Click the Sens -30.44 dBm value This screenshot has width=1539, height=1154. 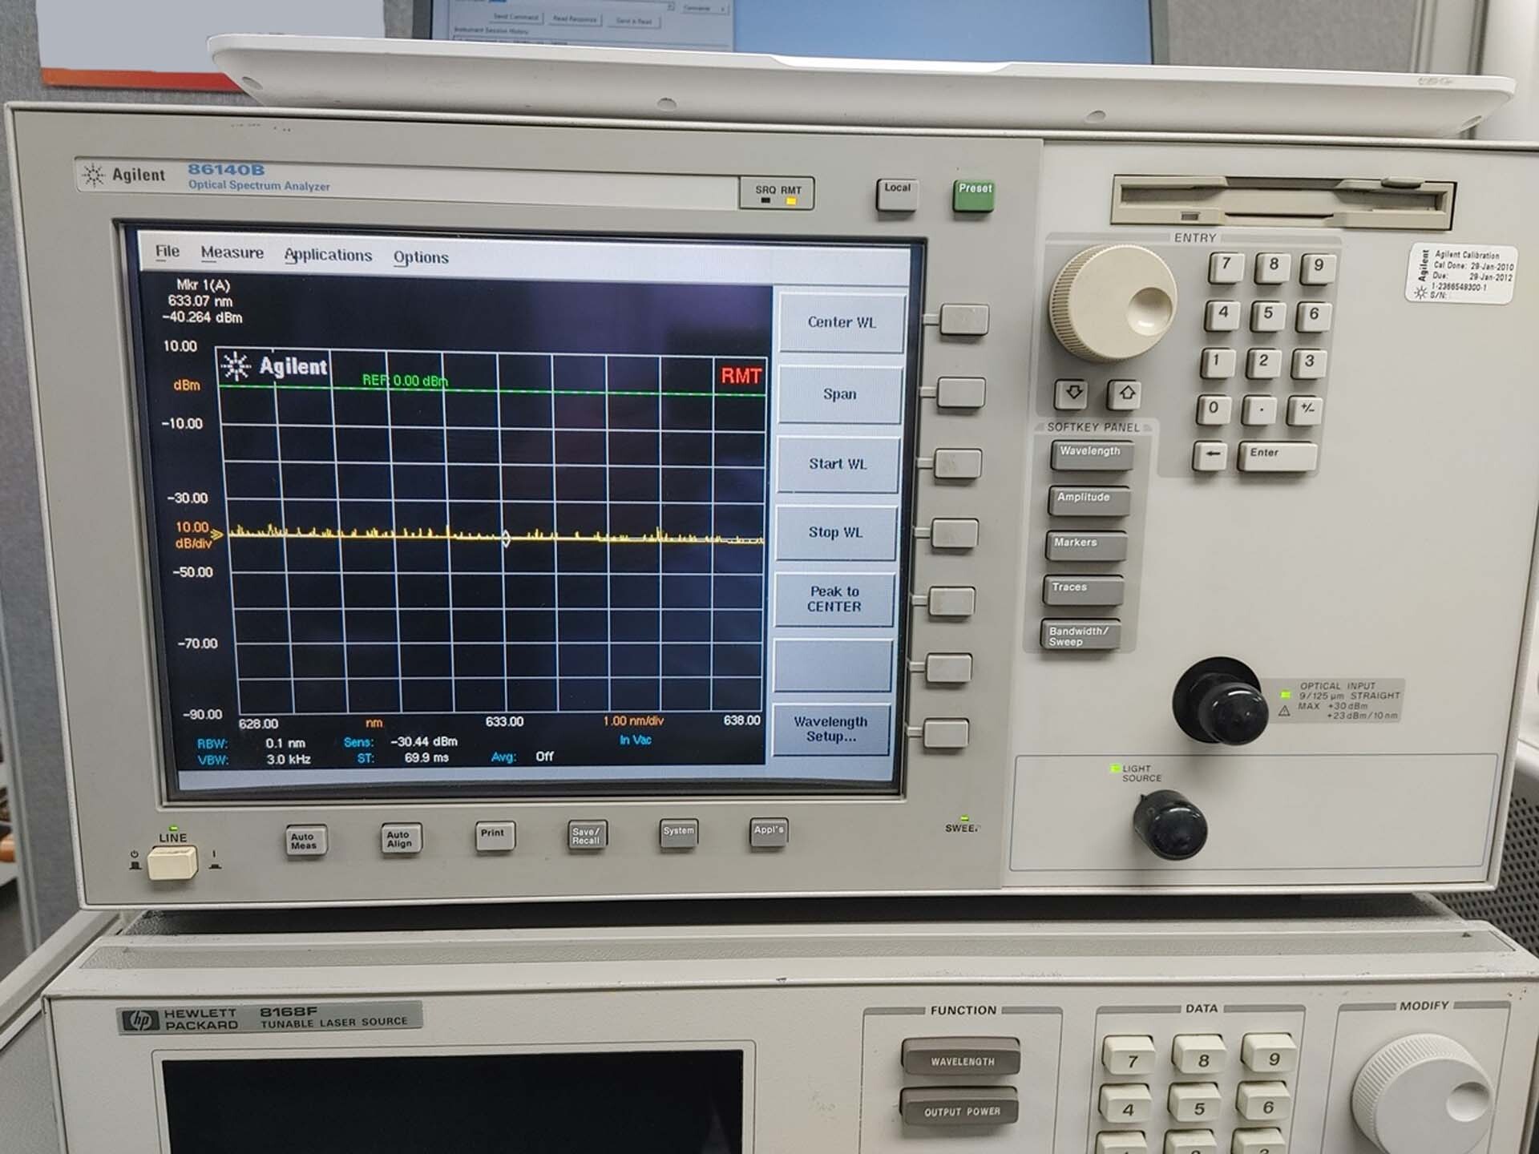(x=424, y=742)
